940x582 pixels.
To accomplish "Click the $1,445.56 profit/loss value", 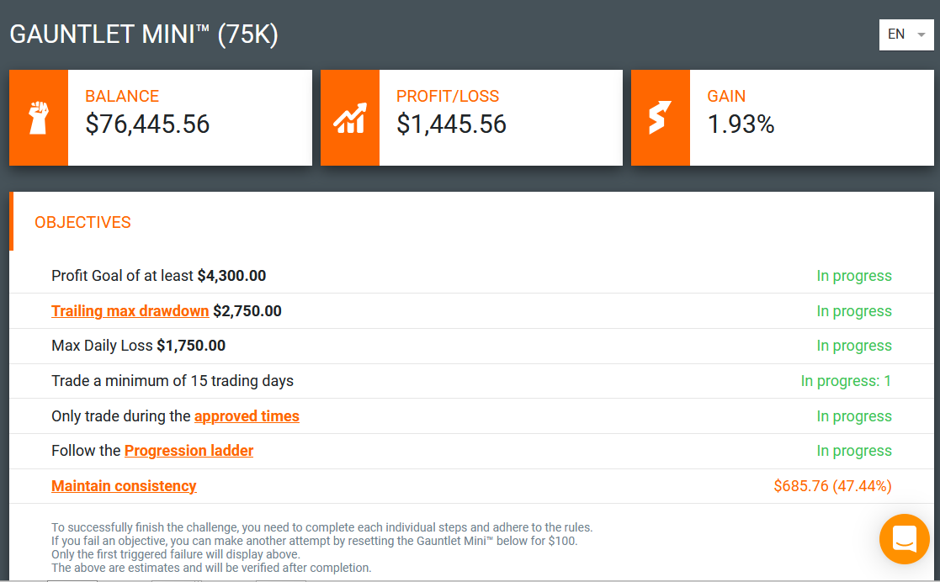I will 451,124.
